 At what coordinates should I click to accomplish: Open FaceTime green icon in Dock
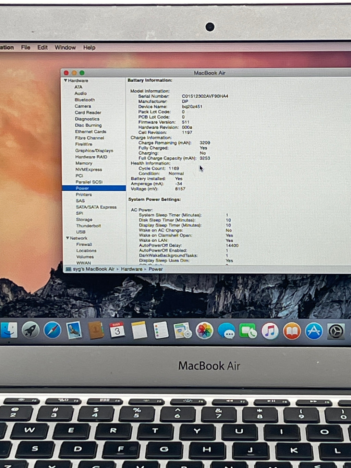(248, 332)
